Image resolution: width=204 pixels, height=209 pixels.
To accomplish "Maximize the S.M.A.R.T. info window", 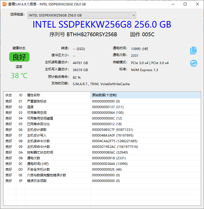I will 185,4.
